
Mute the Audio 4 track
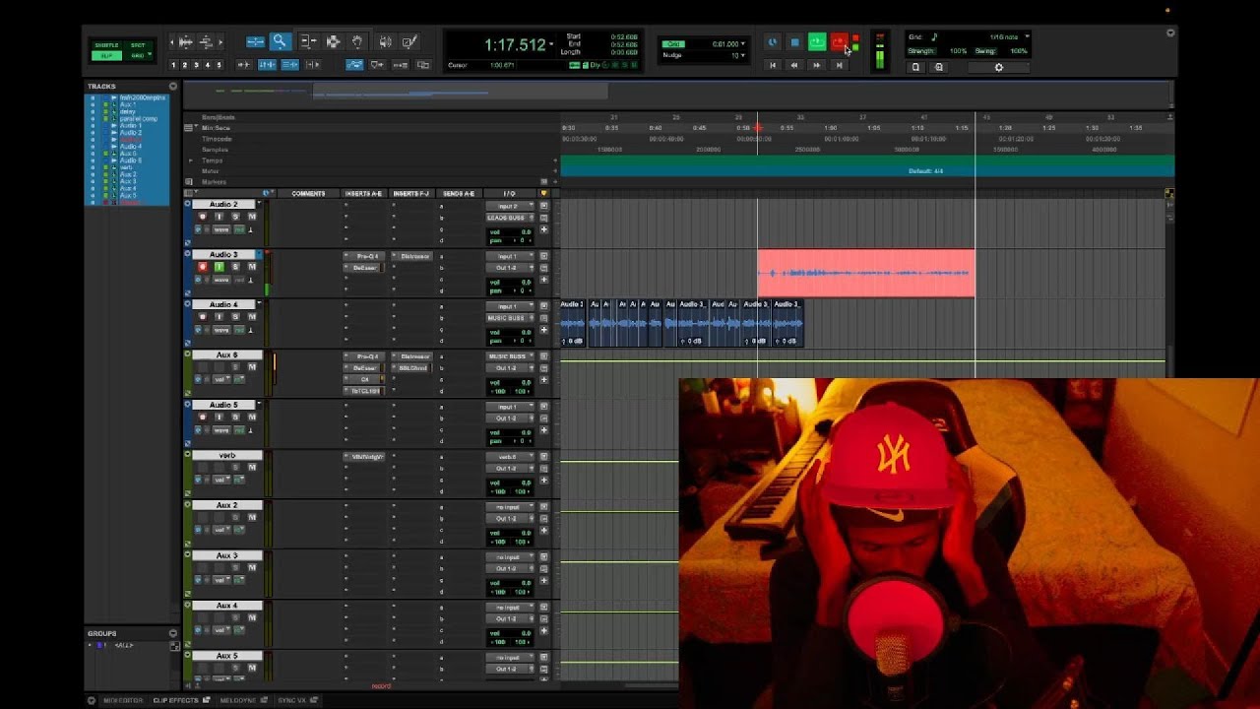click(251, 317)
